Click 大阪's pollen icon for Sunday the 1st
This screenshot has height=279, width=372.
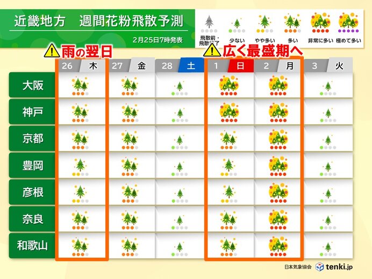pos(230,85)
